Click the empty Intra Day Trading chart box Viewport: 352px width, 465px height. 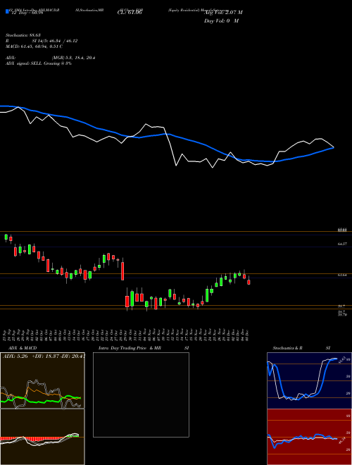(x=141, y=395)
